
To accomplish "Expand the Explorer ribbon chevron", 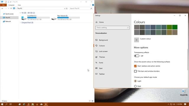I will point(90,5).
